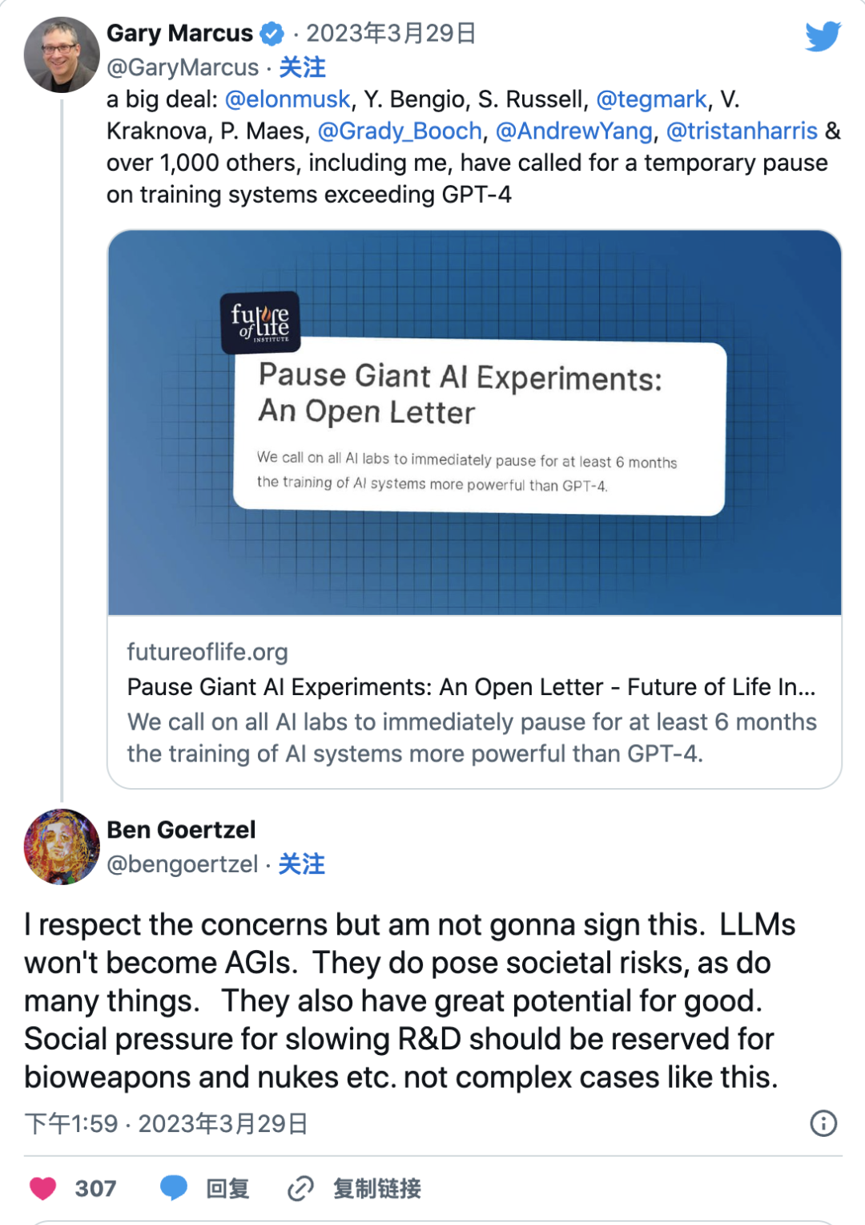Click the tweet timestamp 下午1:59 · 2023年3月29日

tap(166, 1123)
